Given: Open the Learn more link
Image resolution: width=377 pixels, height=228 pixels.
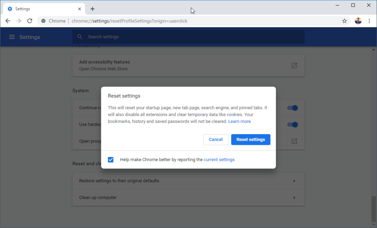Looking at the screenshot, I should pos(239,121).
